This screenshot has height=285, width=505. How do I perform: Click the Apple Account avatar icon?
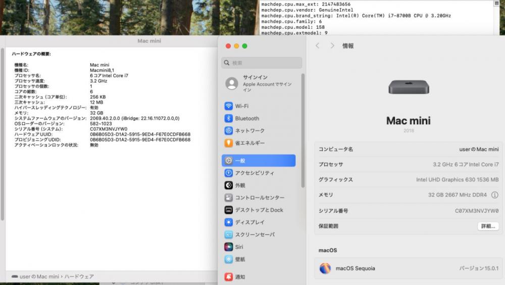(232, 83)
